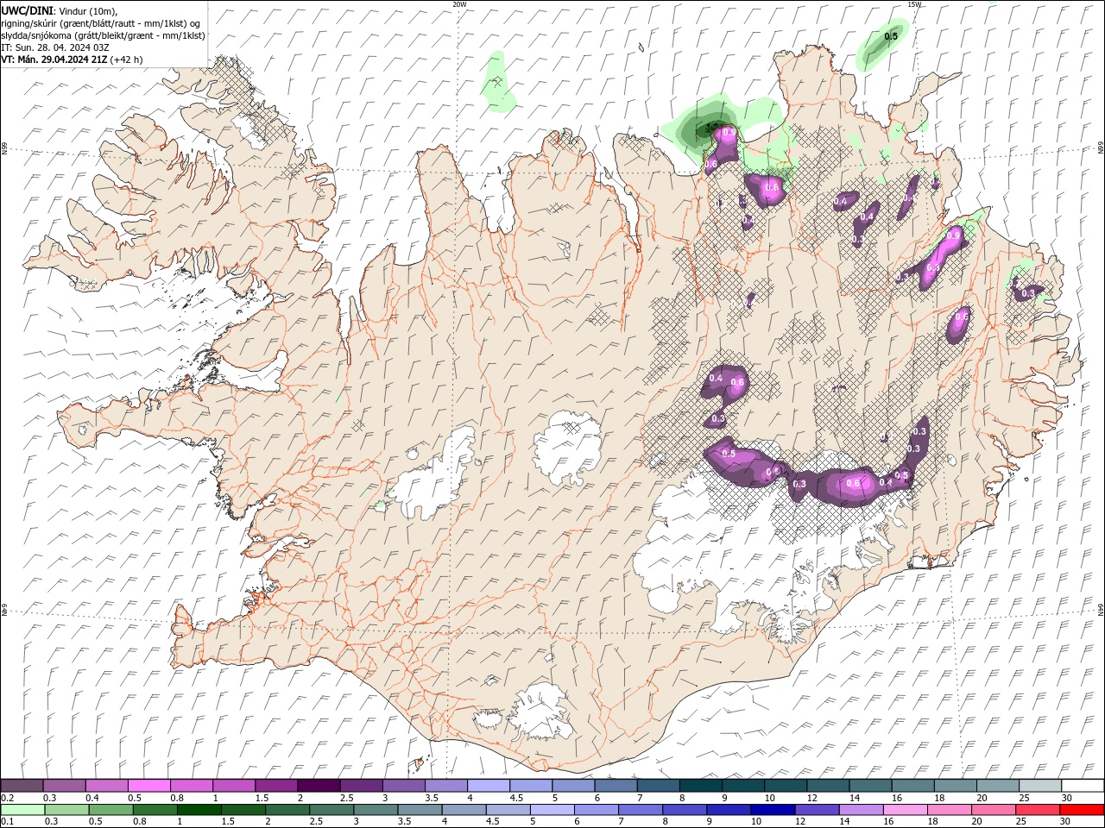Pick the dusky plum swatch starting at 0.2
Image resolution: width=1105 pixels, height=828 pixels.
[22, 786]
